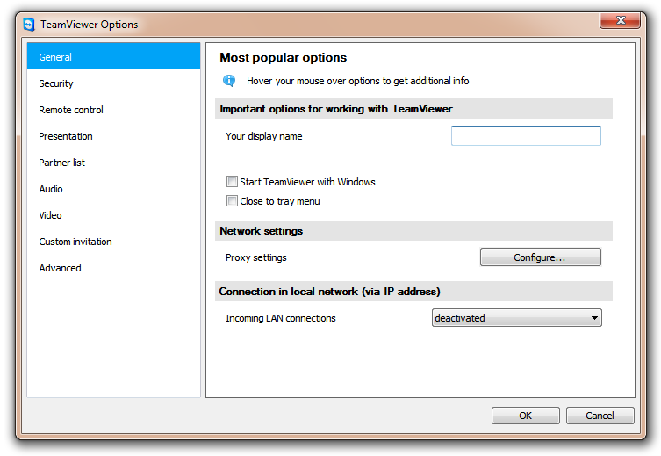The height and width of the screenshot is (456, 661).
Task: Click the Configure... proxy settings button
Action: [x=541, y=257]
